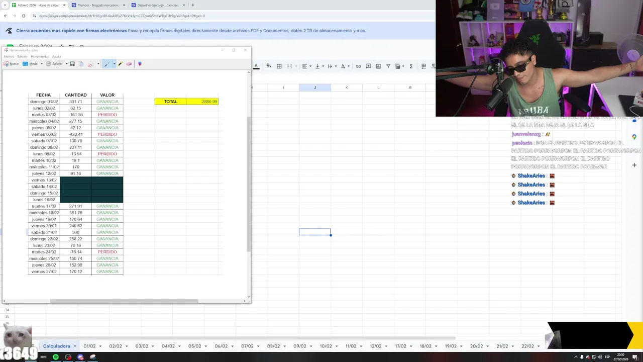The width and height of the screenshot is (643, 362).
Task: Click Cierra acuerdos más rápido banner text
Action: (71, 31)
